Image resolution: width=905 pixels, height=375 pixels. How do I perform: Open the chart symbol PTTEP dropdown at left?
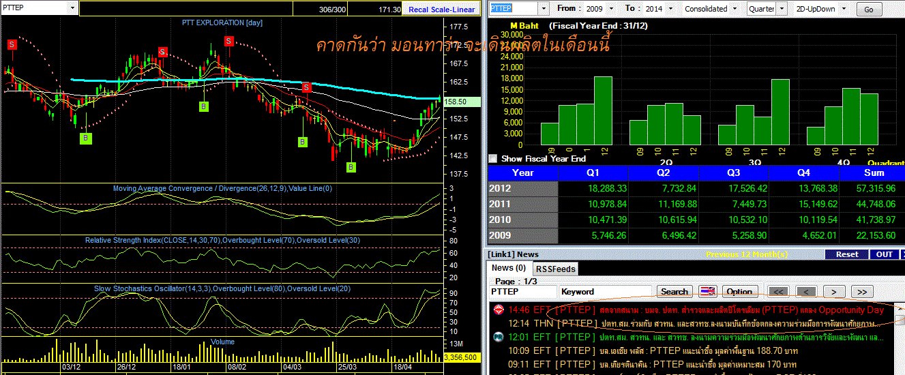(73, 7)
